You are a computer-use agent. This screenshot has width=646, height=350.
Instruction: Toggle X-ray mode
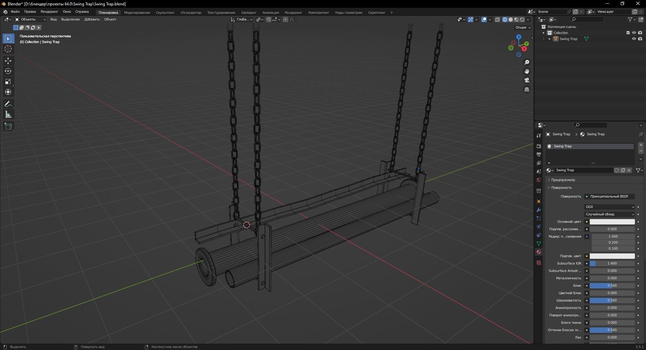pos(498,20)
